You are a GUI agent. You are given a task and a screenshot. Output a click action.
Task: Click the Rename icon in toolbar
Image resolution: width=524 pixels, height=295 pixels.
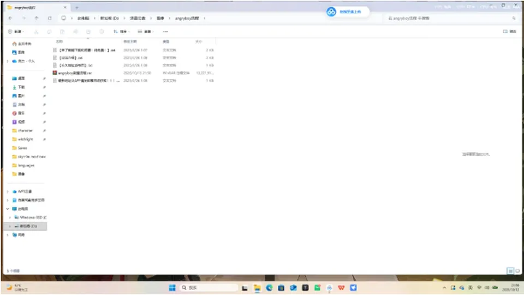[x=75, y=32]
